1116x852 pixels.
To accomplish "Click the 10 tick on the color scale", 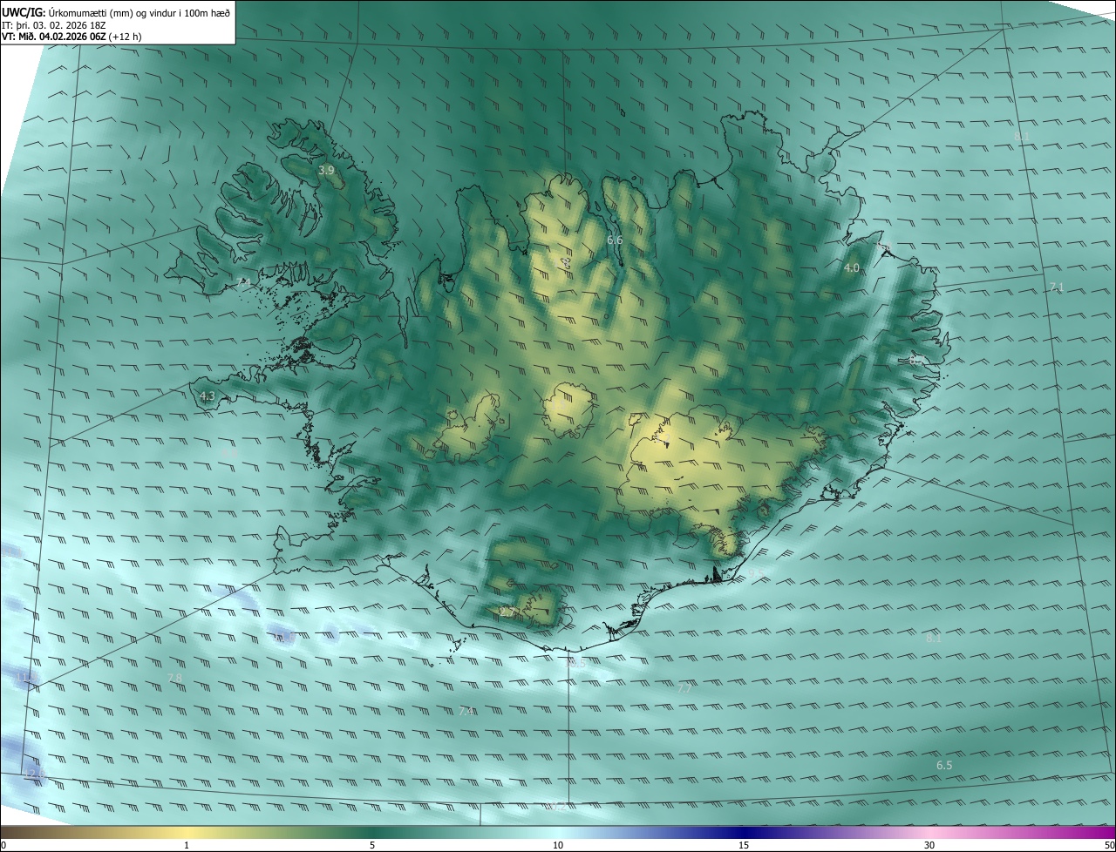I will pyautogui.click(x=558, y=845).
